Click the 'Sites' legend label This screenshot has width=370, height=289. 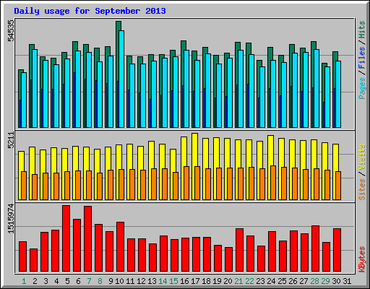tap(361, 189)
